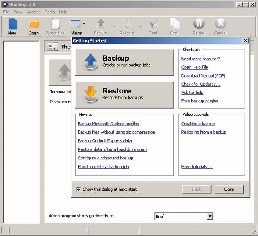Minimize the FBackup window
The image size is (258, 236).
coord(240,5)
